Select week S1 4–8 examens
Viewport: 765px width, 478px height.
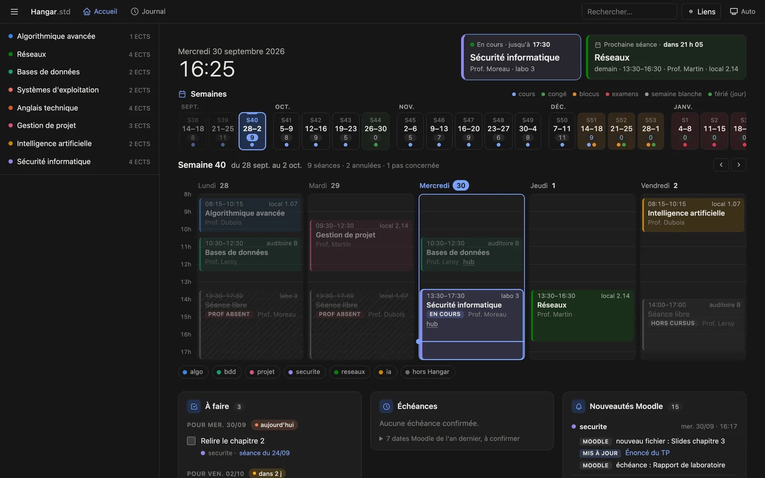[x=685, y=131]
